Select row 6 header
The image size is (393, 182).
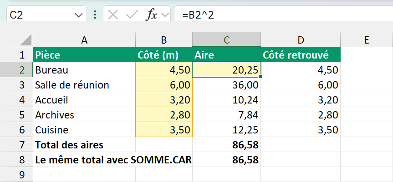[16, 129]
